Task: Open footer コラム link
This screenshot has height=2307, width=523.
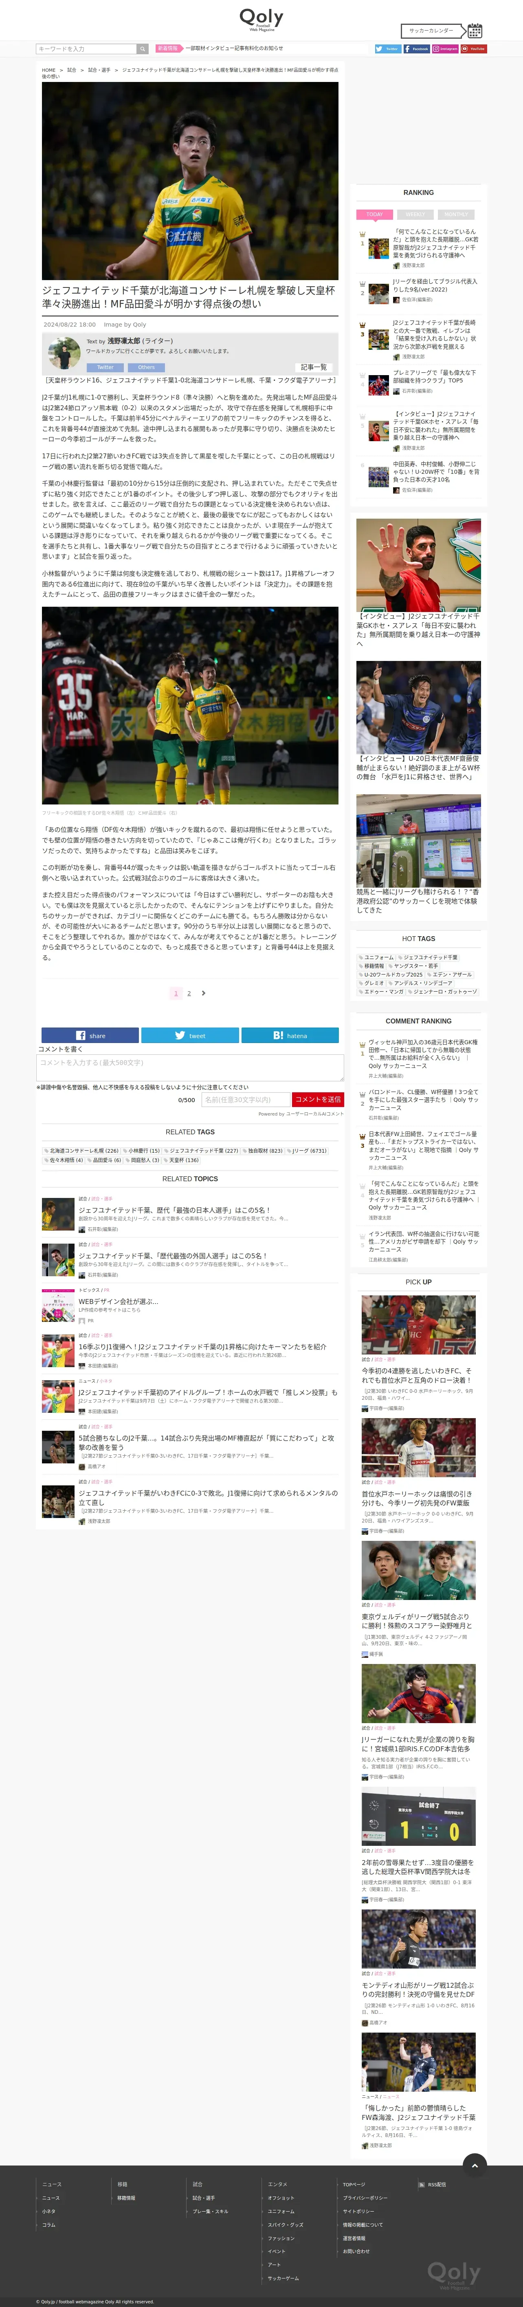Action: point(48,2225)
